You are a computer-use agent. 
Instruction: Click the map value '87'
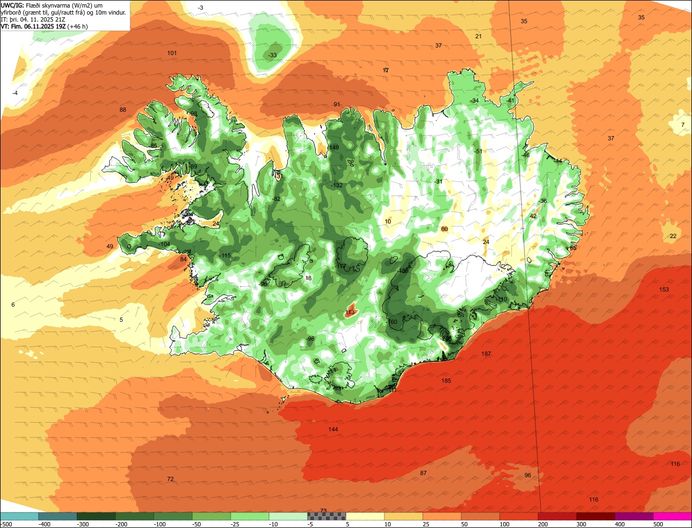(x=423, y=473)
